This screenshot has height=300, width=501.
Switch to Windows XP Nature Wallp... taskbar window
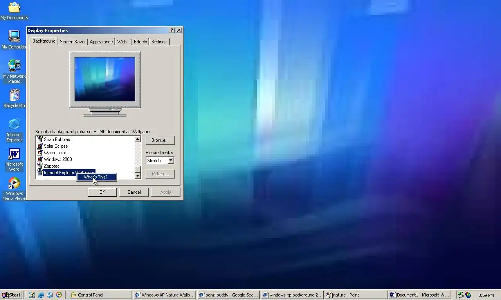coord(164,295)
